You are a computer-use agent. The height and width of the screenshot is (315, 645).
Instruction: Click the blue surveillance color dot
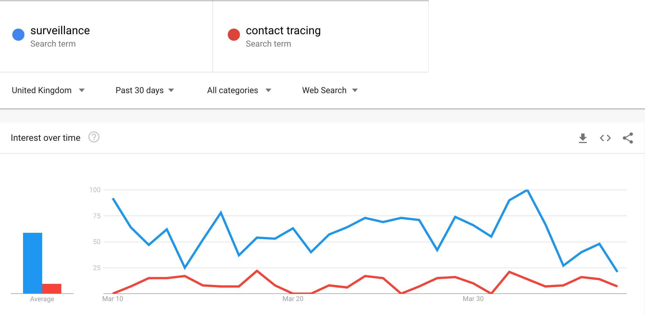[19, 35]
